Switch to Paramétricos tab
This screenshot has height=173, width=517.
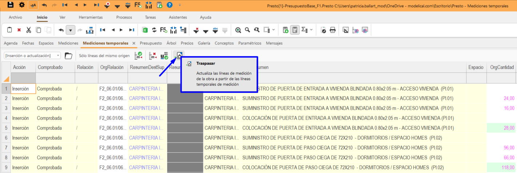pyautogui.click(x=250, y=43)
